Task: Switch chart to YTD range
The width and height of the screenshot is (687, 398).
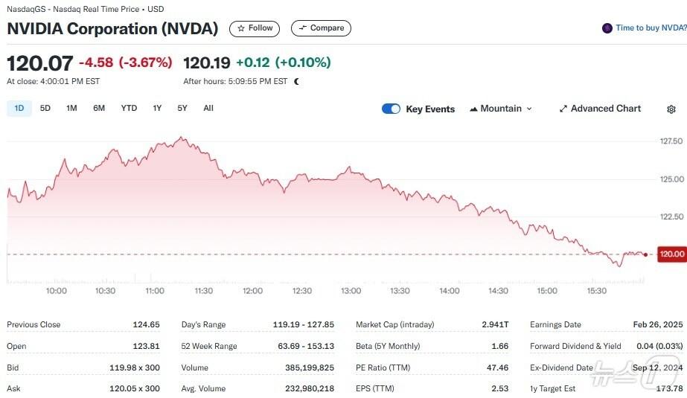Action: coord(129,108)
